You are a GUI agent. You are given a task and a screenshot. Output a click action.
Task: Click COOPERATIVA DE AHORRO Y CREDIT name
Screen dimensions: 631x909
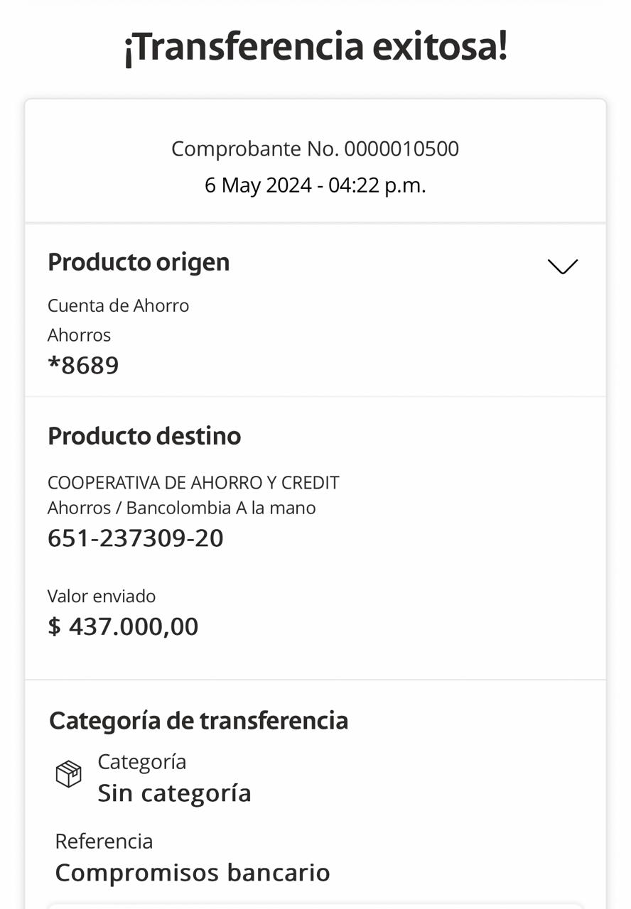(x=193, y=483)
